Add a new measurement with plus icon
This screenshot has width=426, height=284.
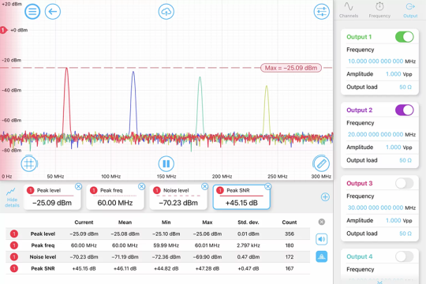tap(325, 196)
